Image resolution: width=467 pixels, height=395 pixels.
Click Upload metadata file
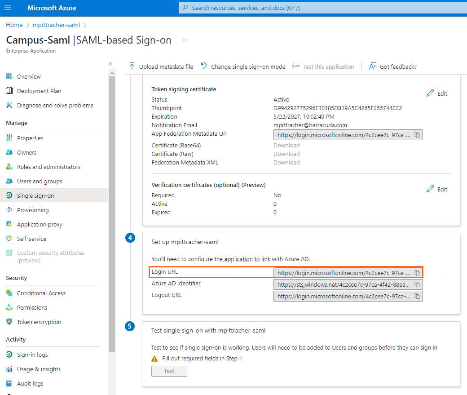(161, 67)
